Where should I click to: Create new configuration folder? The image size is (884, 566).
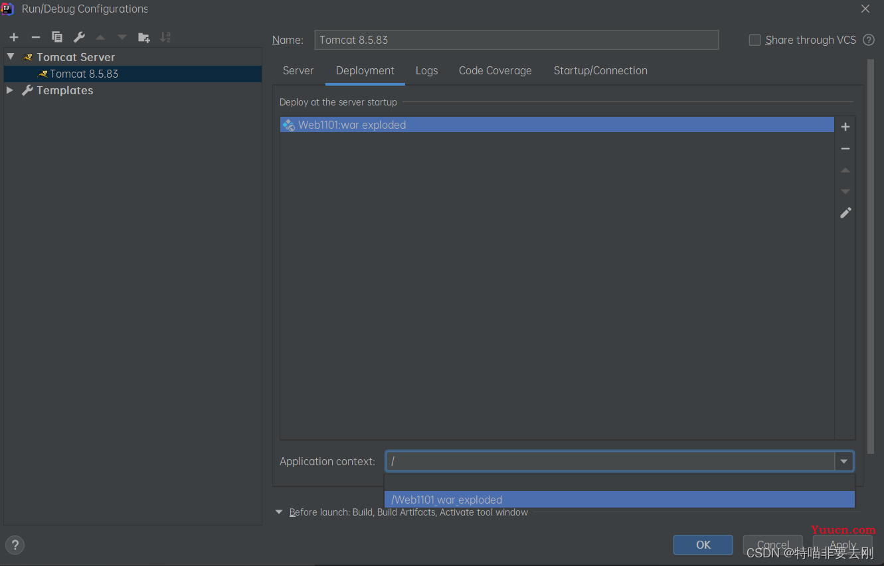(143, 37)
